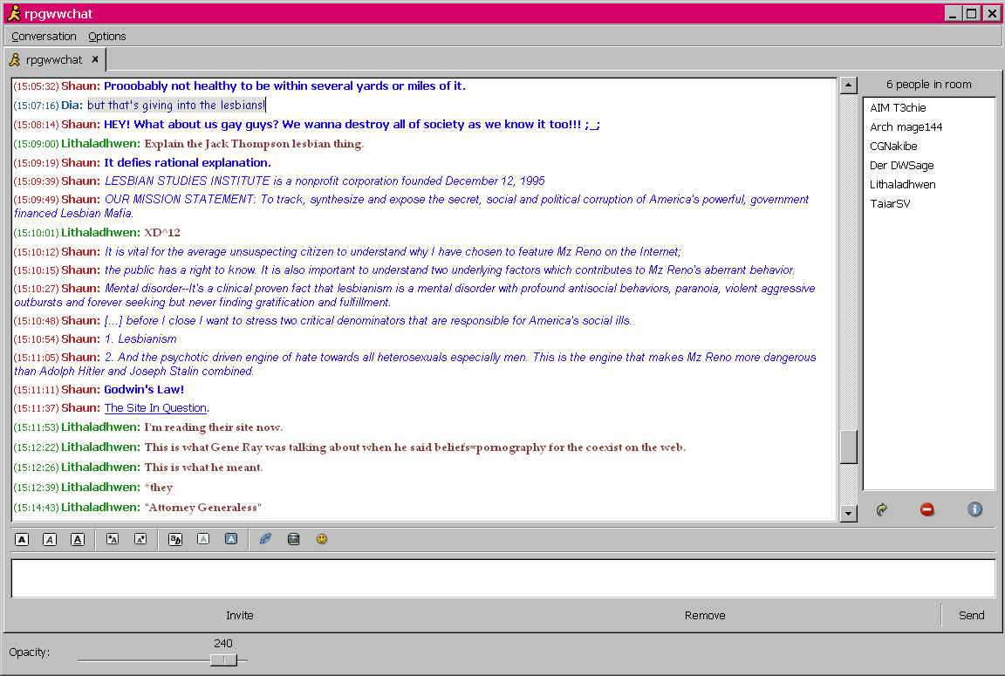Screen dimensions: 1005x676
Task: Click the 15:05:32 timestamp
Action: 36,85
